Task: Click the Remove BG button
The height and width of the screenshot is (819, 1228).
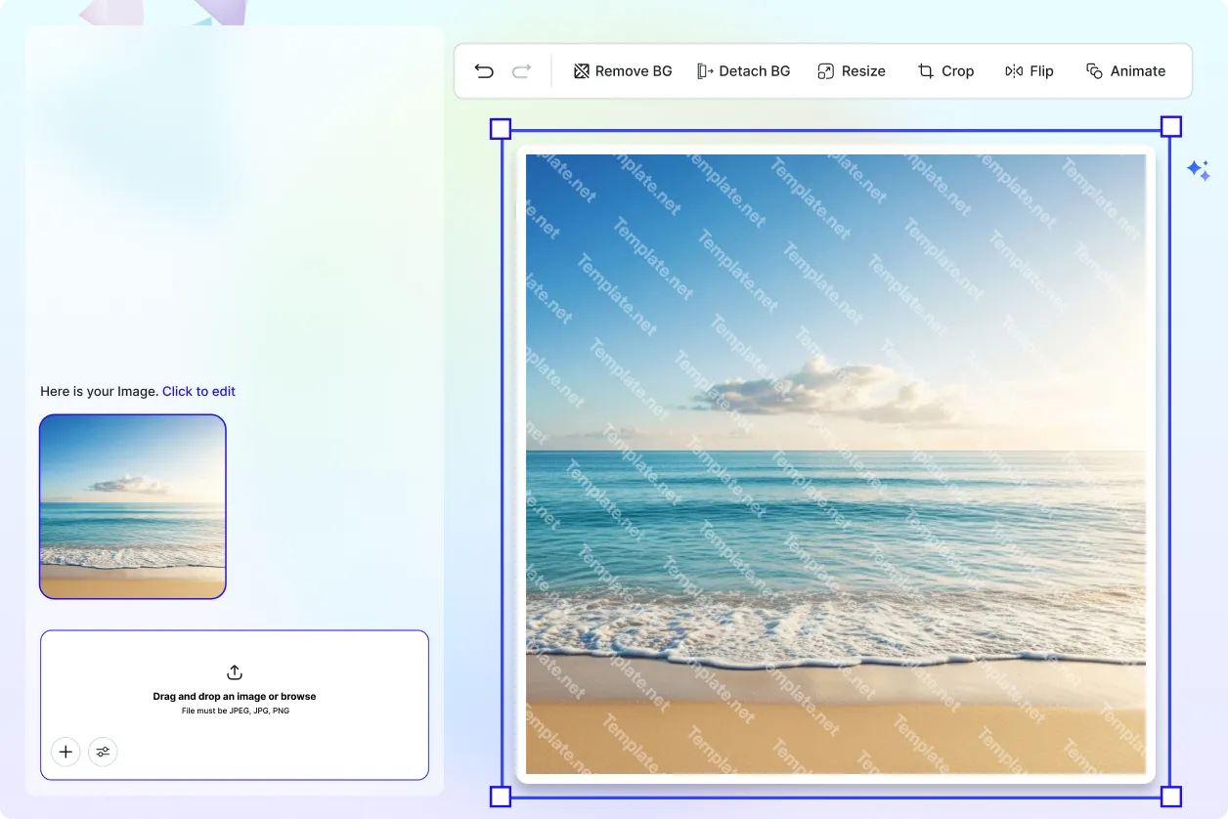Action: point(623,70)
